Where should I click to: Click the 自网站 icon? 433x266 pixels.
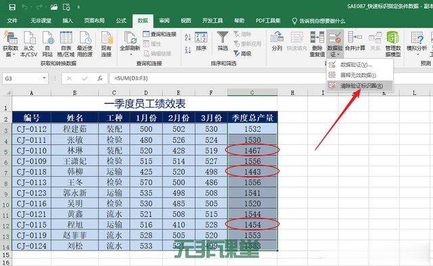click(47, 44)
